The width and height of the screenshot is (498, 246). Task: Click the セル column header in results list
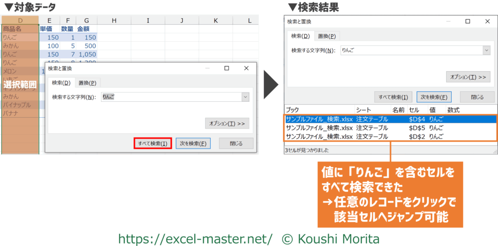tap(414, 110)
